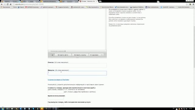This screenshot has width=195, height=110.
Task: Bookmark this page with the star icon
Action: pyautogui.click(x=187, y=4)
